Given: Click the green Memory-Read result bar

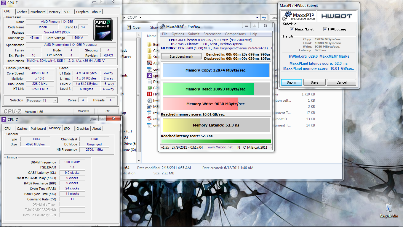Looking at the screenshot, I should click(216, 89).
